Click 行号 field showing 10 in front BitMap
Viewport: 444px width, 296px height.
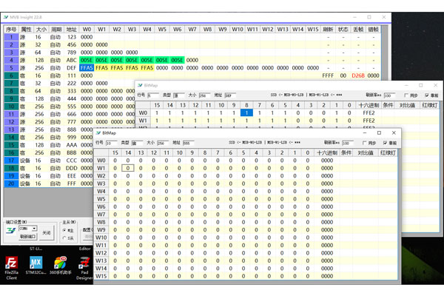click(x=111, y=143)
